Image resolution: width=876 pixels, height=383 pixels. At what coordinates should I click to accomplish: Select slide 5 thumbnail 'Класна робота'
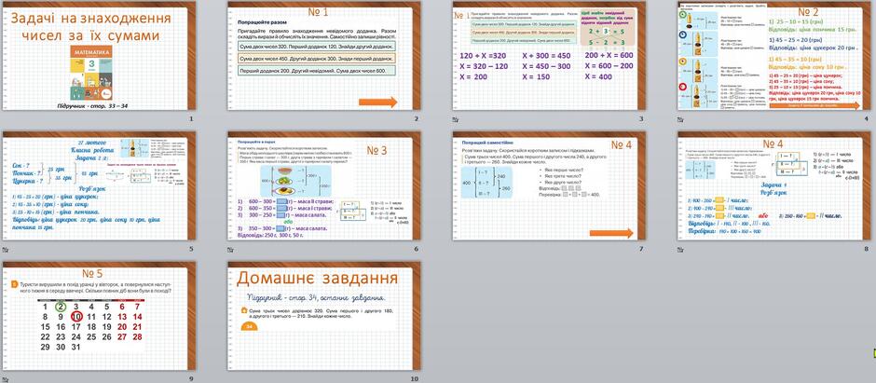99,186
